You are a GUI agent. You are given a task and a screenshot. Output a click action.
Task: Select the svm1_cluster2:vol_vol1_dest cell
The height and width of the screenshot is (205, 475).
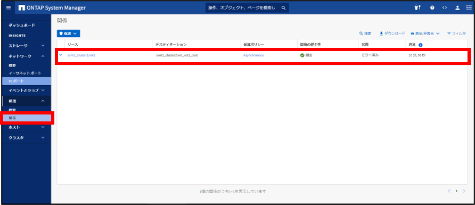click(177, 55)
